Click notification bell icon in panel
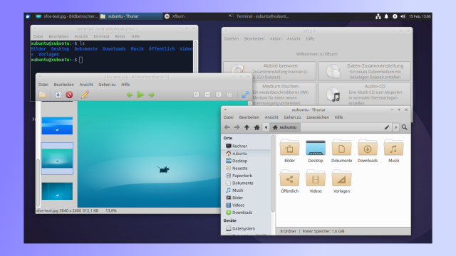Viewport: 456px width, 256px height. 386,16
